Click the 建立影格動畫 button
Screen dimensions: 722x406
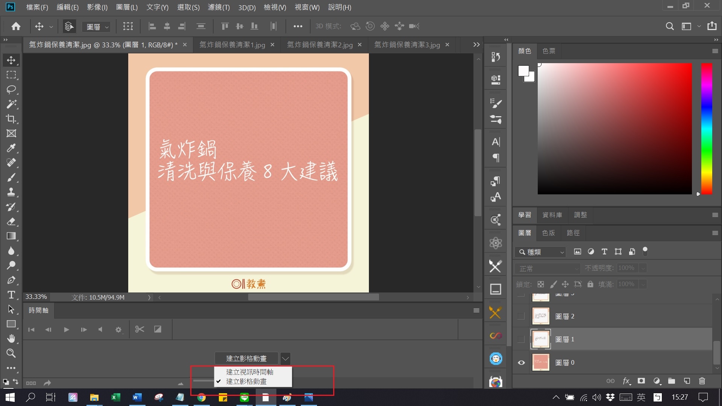pyautogui.click(x=246, y=358)
